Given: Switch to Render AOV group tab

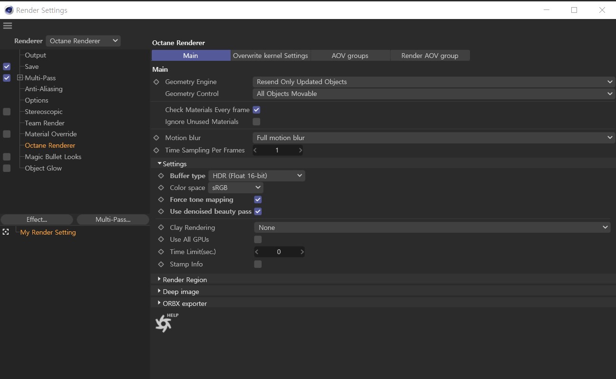Looking at the screenshot, I should [430, 56].
